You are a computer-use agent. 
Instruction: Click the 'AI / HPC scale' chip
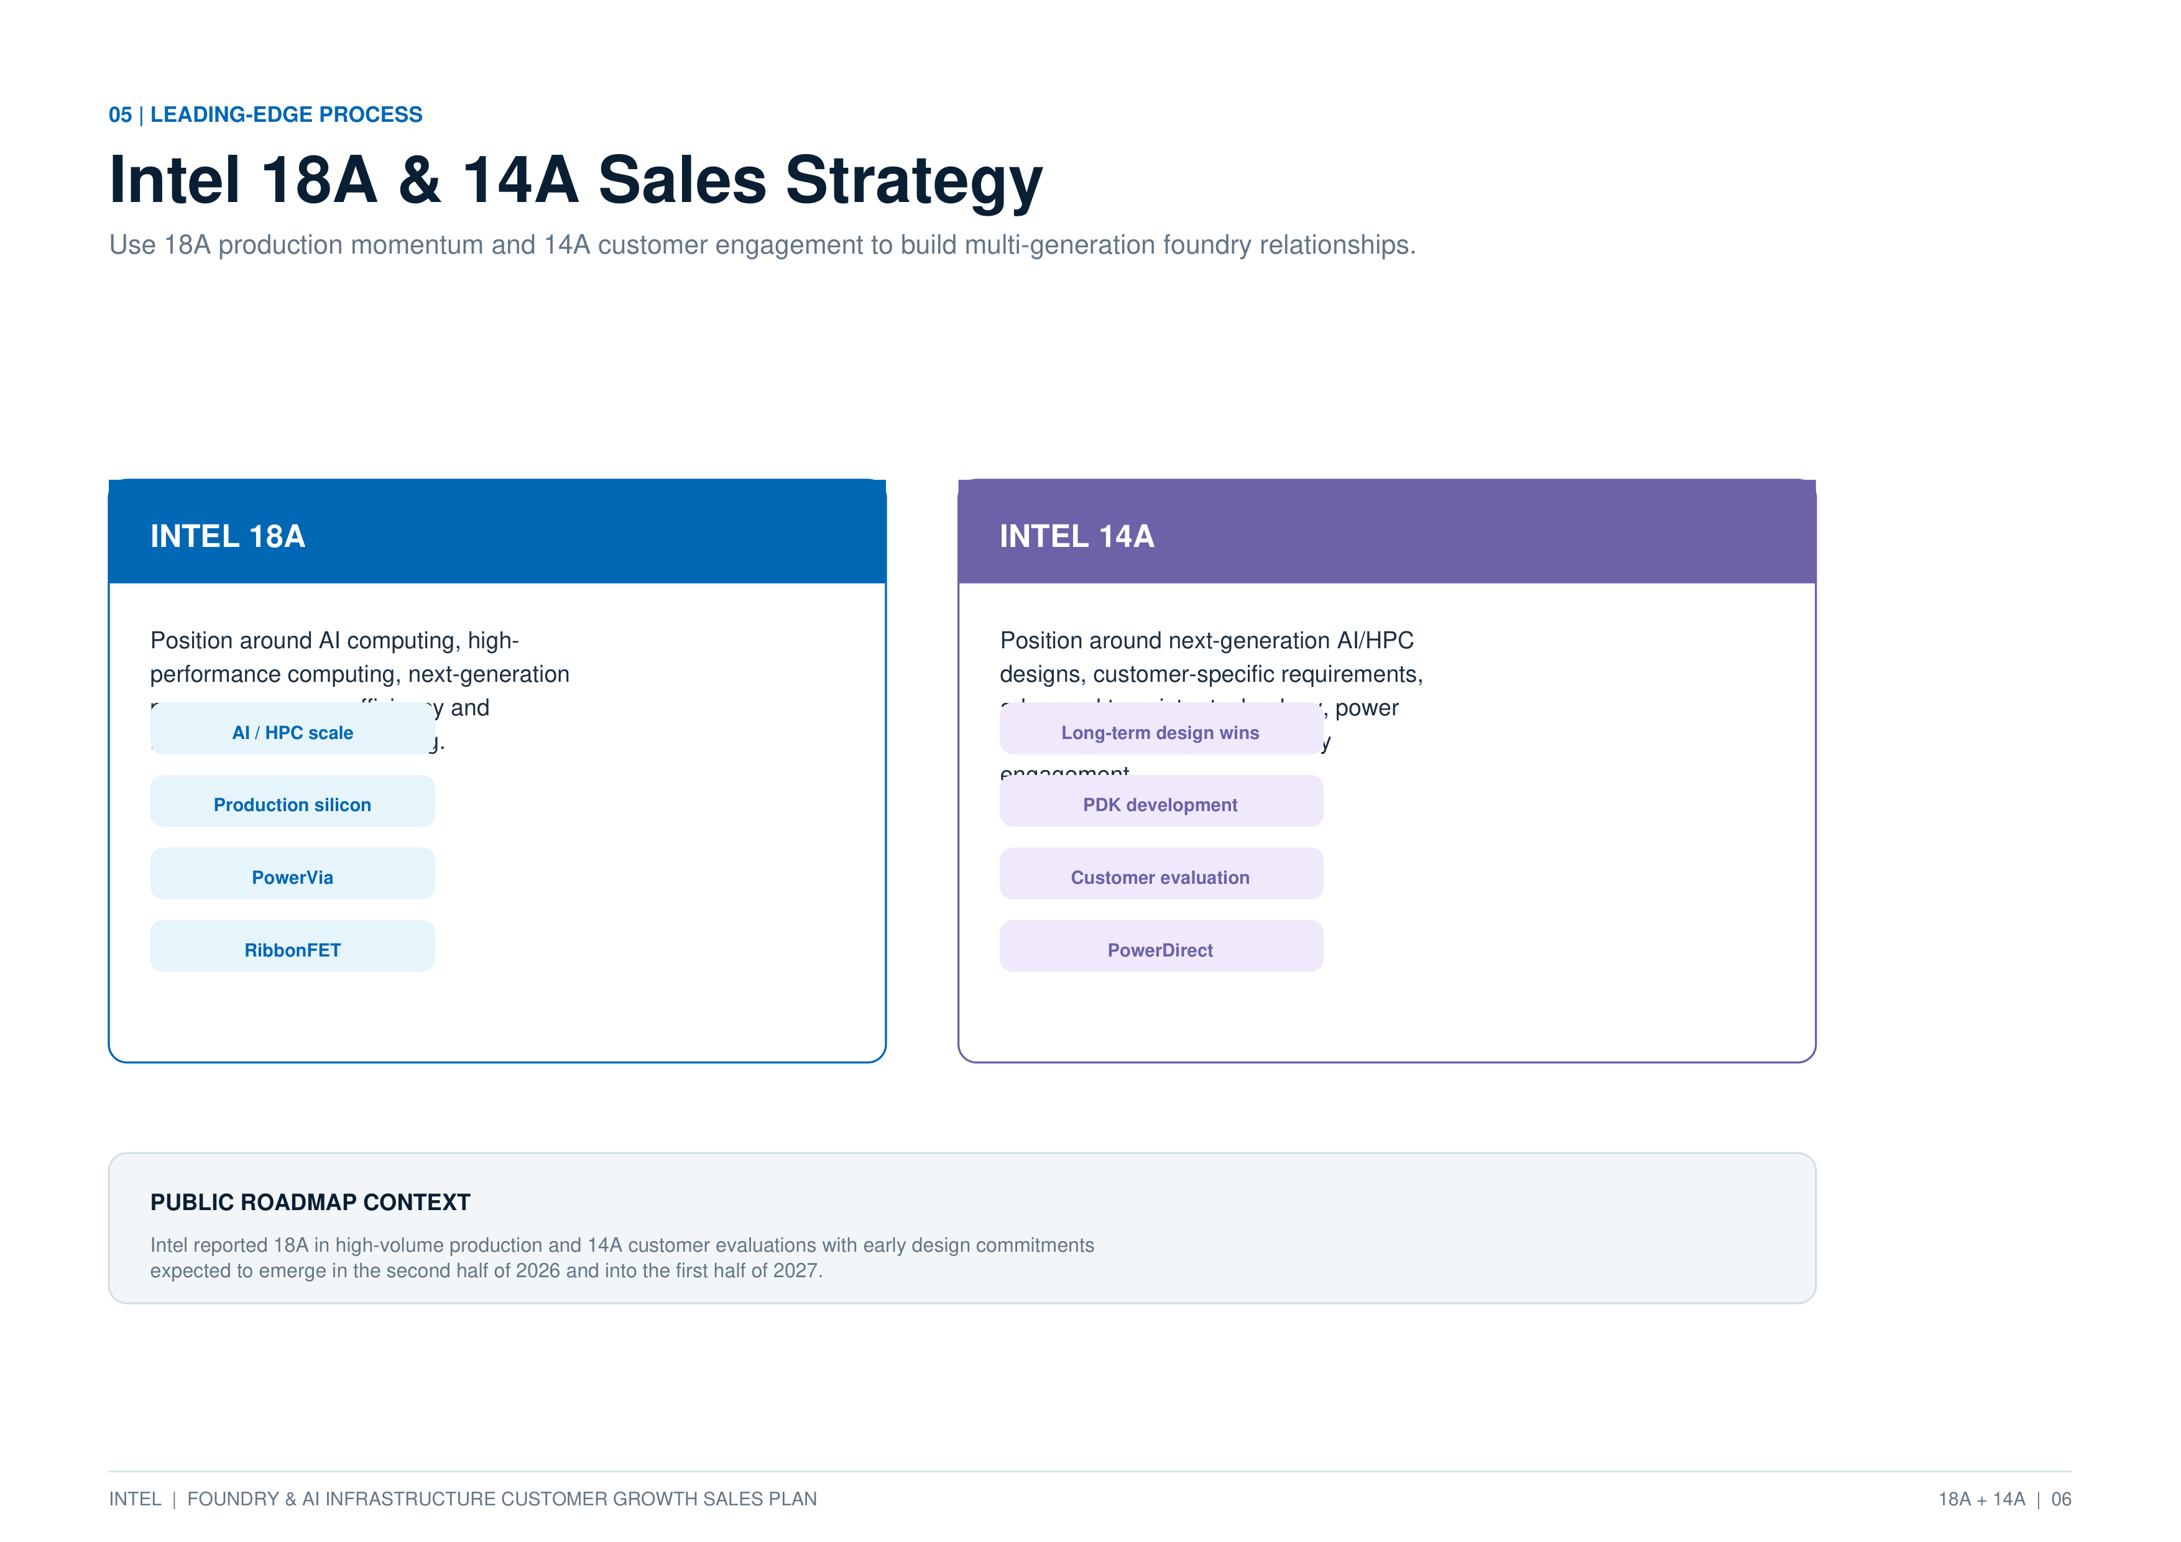tap(293, 728)
